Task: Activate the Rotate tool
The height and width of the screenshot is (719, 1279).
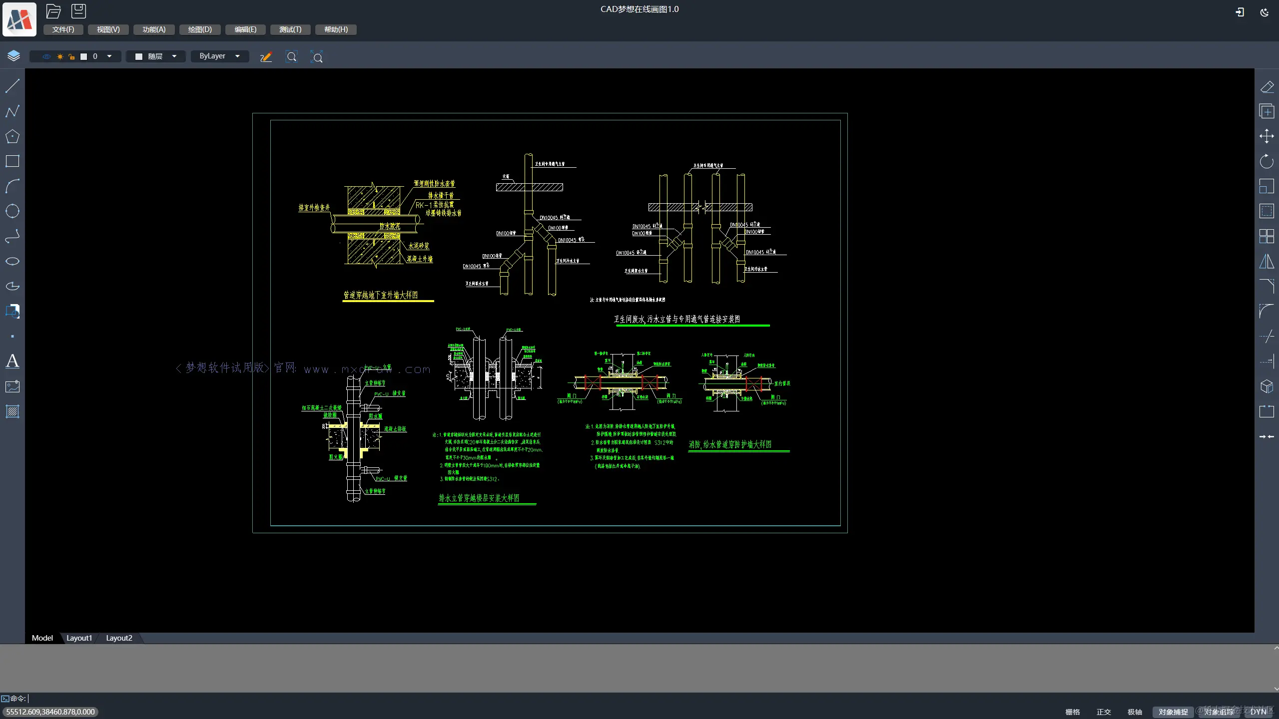Action: click(x=1267, y=161)
